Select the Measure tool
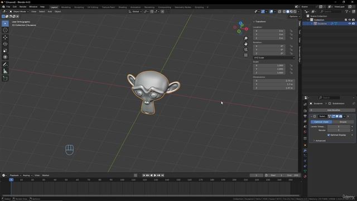 pos(5,71)
